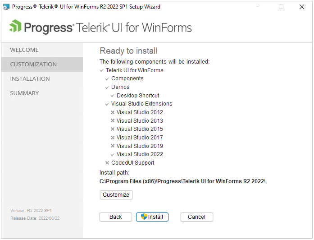Select the 'Visual Studio 2015' item text

coord(140,129)
